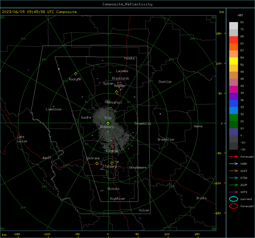The width and height of the screenshot is (255, 238).
Task: Click the Okotoks label
Action: click(x=113, y=189)
